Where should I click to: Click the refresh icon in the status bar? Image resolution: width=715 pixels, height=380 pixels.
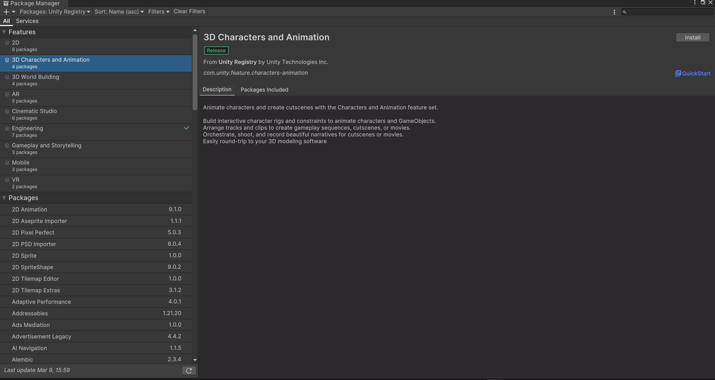(189, 370)
